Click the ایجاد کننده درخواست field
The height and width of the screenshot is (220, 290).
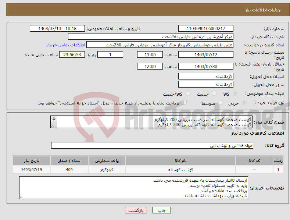[160, 45]
